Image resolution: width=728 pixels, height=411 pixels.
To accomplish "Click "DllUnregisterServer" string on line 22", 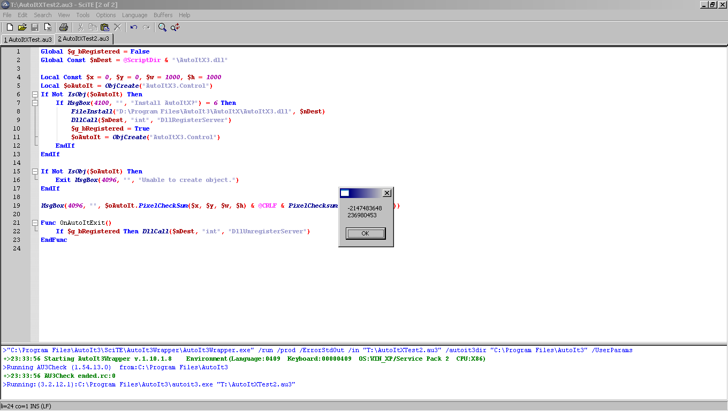I will (268, 231).
